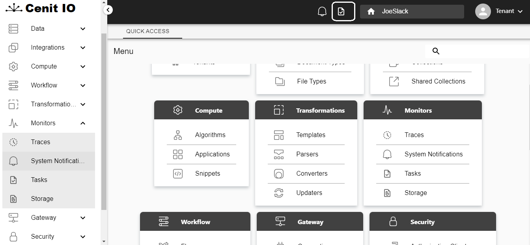This screenshot has height=245, width=530.
Task: Click the Integrations icon in sidebar
Action: (13, 47)
